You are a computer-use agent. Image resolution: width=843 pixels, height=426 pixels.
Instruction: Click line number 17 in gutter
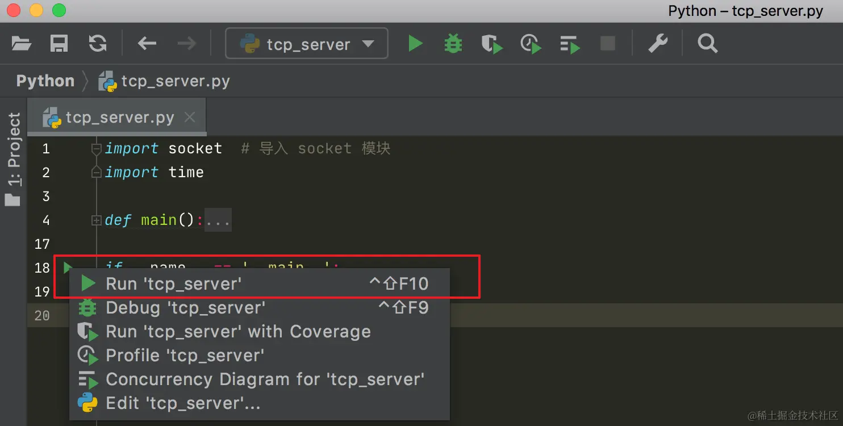[x=42, y=244]
